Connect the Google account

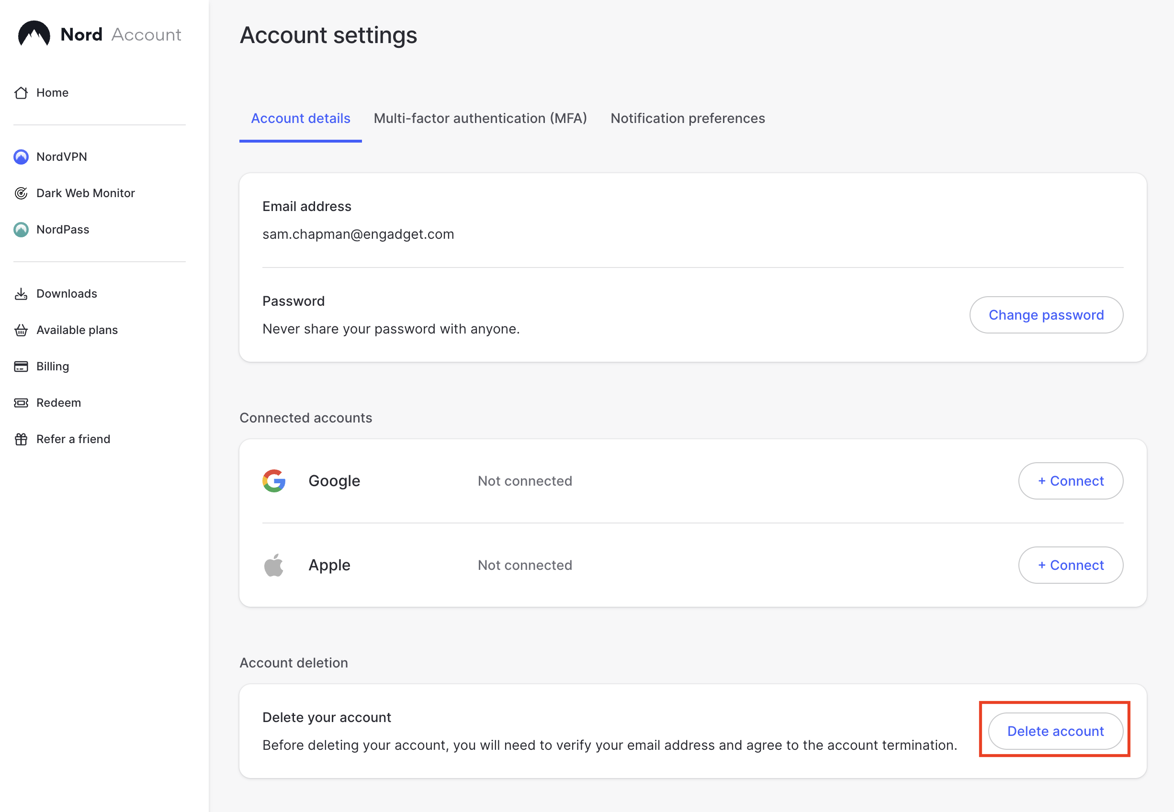tap(1070, 481)
